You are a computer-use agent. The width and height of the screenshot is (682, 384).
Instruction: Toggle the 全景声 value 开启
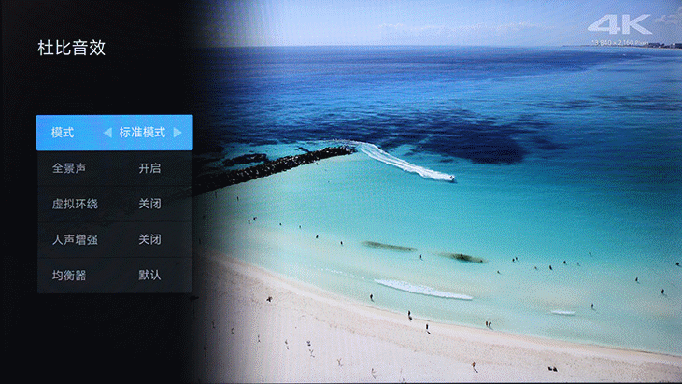click(x=149, y=168)
